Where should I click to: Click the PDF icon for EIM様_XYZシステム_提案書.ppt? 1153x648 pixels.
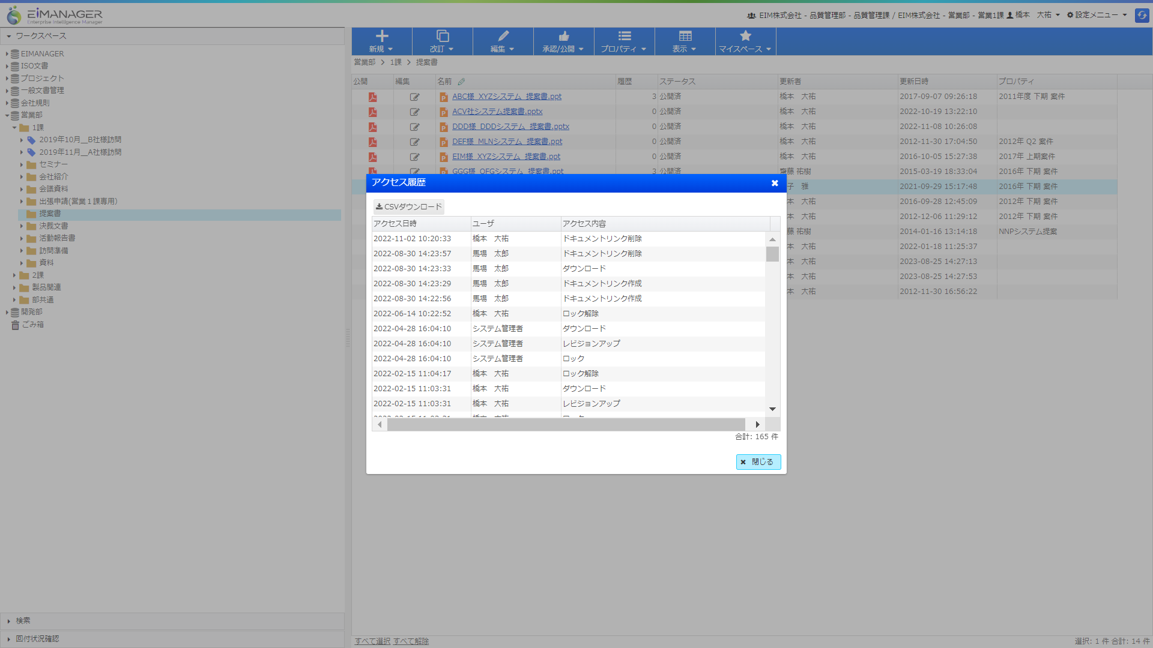click(x=372, y=157)
